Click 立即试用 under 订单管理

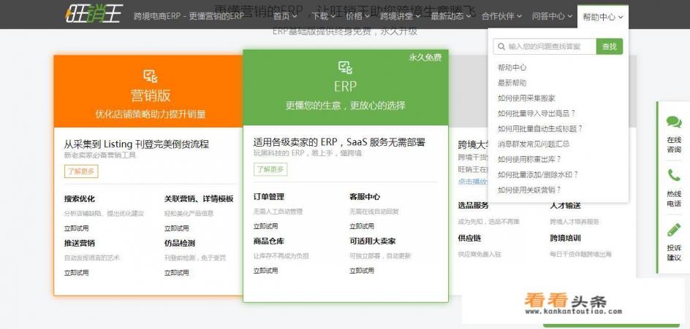(265, 226)
